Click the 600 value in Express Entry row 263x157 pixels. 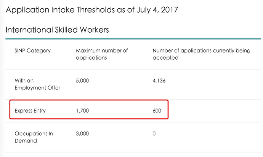coord(157,111)
